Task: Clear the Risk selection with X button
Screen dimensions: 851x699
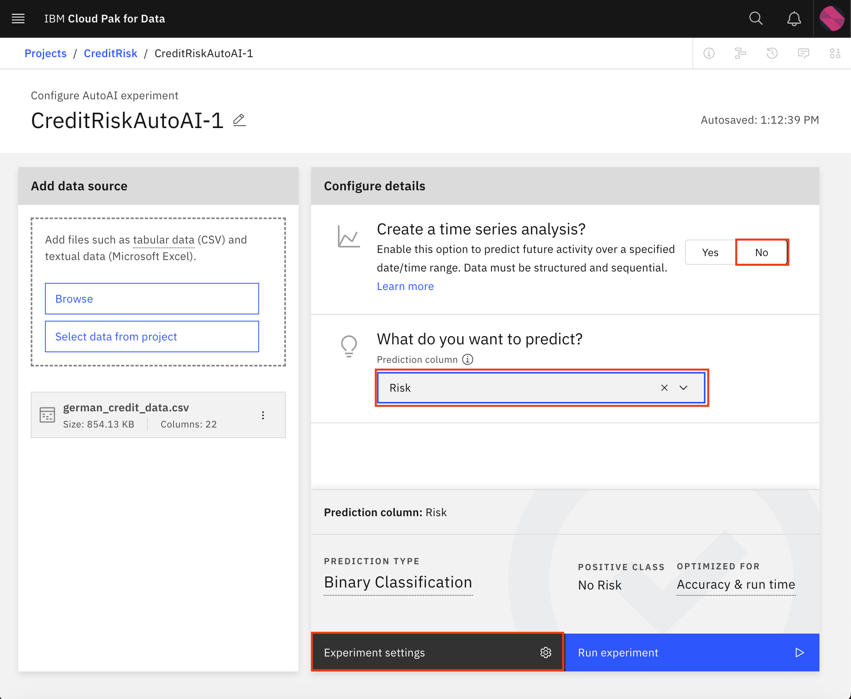Action: pos(664,388)
